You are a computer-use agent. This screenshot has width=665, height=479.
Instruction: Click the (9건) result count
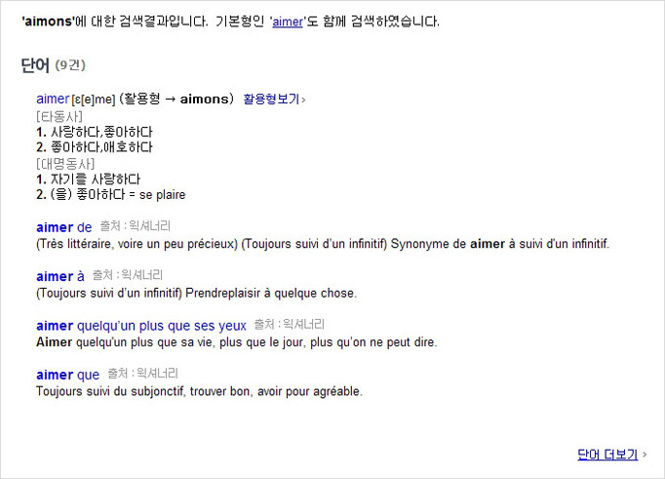click(71, 65)
